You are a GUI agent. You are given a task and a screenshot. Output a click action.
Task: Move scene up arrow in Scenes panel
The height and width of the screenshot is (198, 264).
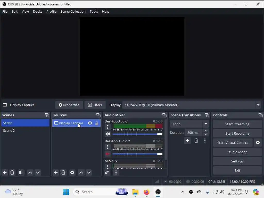click(30, 172)
